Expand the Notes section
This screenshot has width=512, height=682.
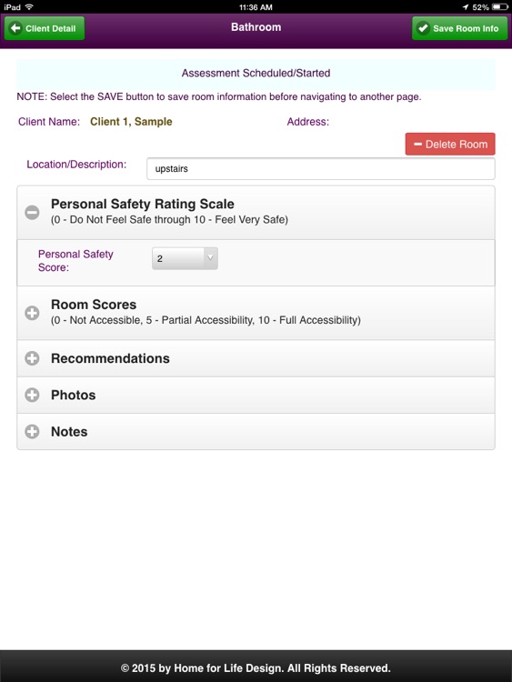[x=256, y=431]
